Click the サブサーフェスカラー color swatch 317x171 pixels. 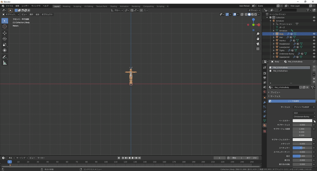pos(302,139)
